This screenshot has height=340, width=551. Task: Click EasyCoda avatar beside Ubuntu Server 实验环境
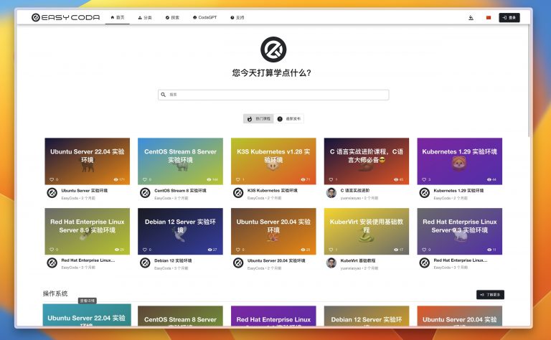pyautogui.click(x=52, y=193)
